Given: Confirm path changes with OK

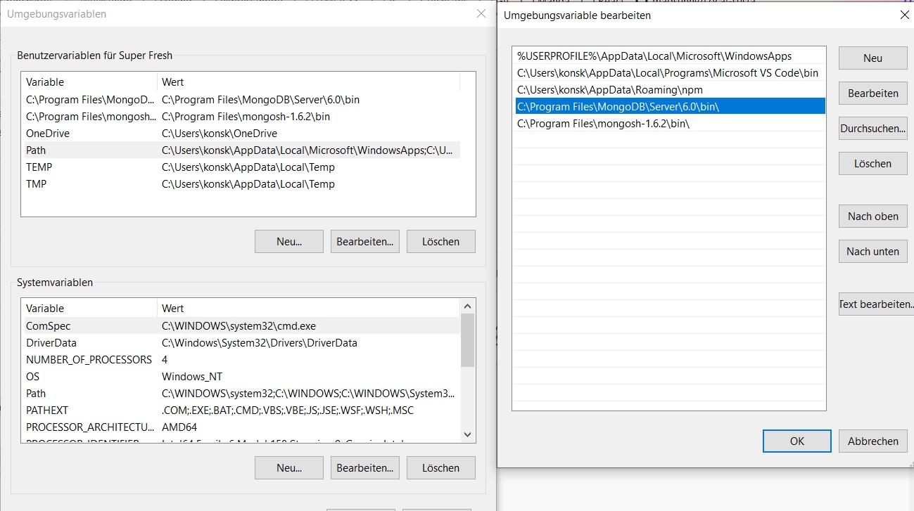Looking at the screenshot, I should pyautogui.click(x=796, y=441).
